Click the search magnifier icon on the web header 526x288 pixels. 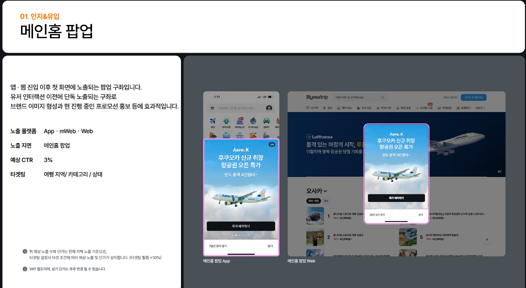pos(383,97)
